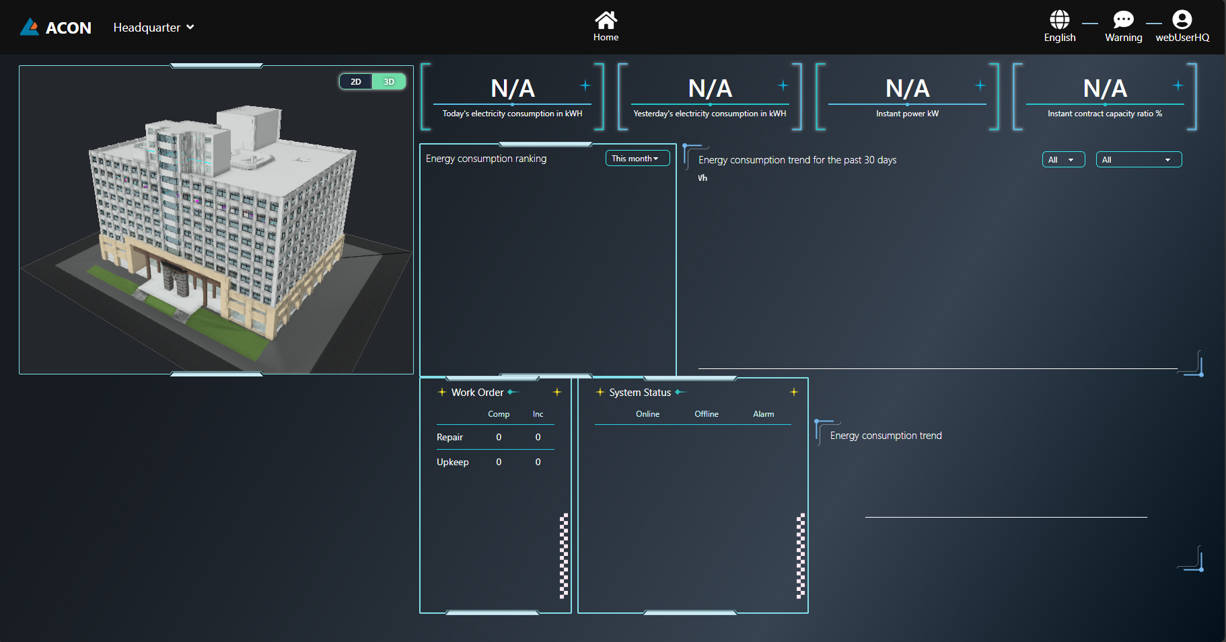Click the Offline column header
Viewport: 1226px width, 642px height.
tap(706, 414)
